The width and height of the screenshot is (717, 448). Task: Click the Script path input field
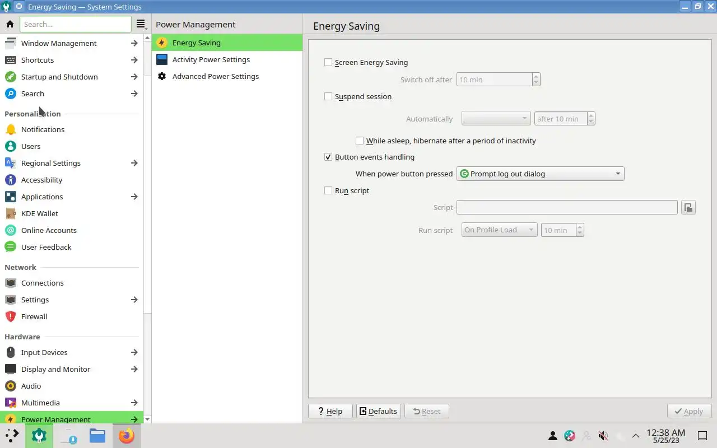coord(567,207)
